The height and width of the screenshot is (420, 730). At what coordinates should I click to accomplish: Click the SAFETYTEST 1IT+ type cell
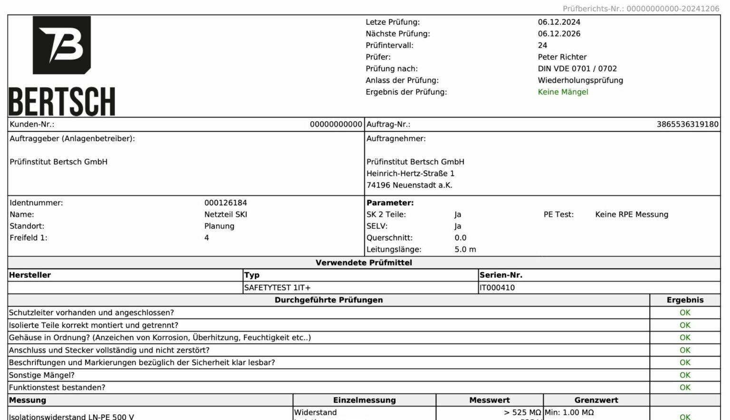277,287
